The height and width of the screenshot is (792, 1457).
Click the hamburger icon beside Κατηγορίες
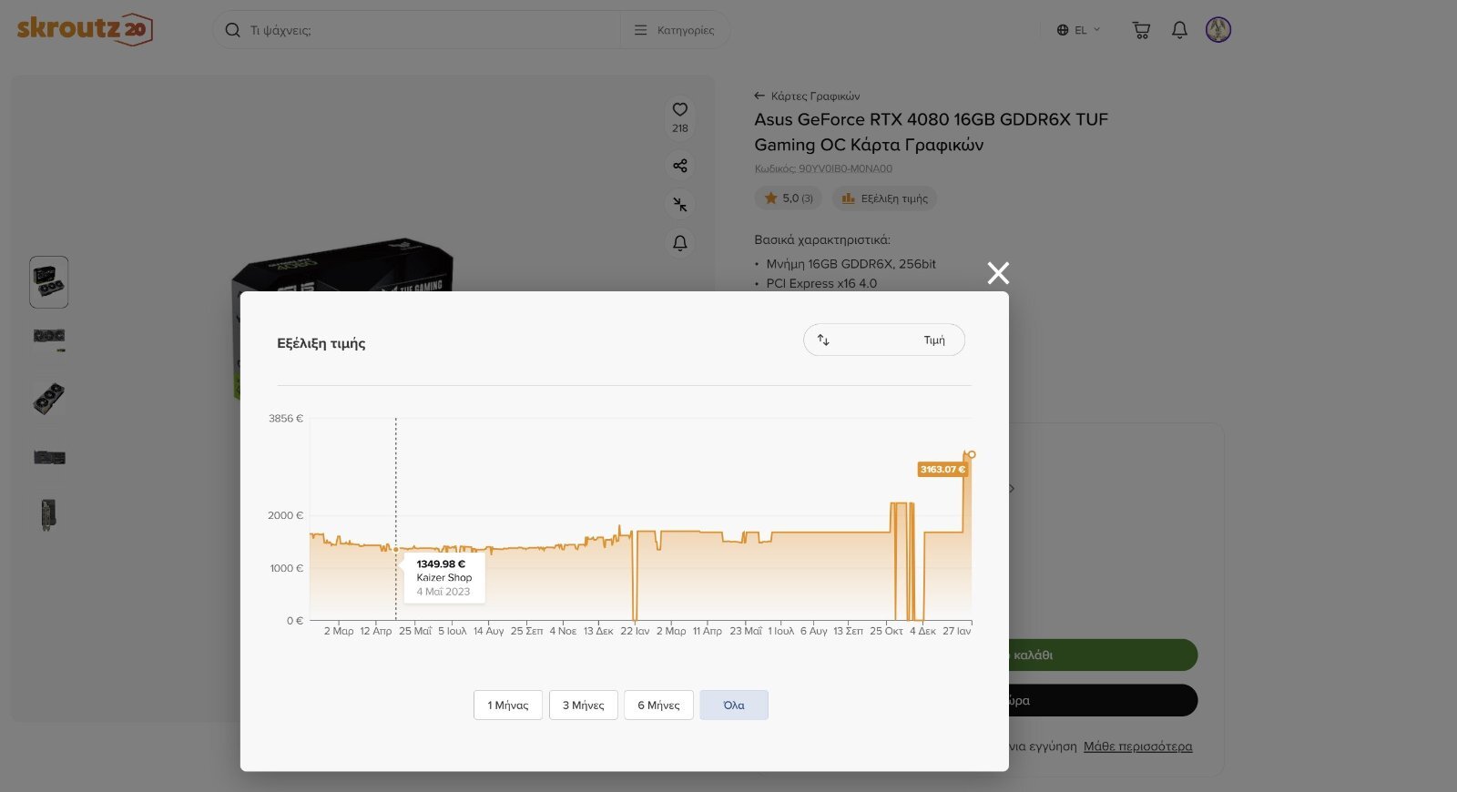click(641, 30)
